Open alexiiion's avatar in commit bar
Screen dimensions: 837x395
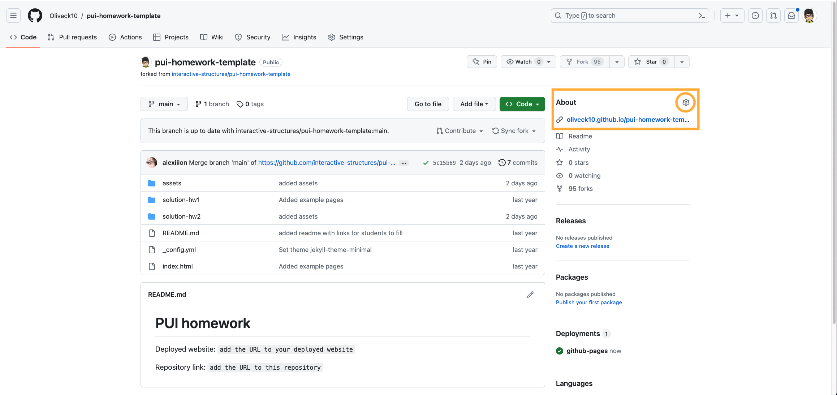(152, 163)
